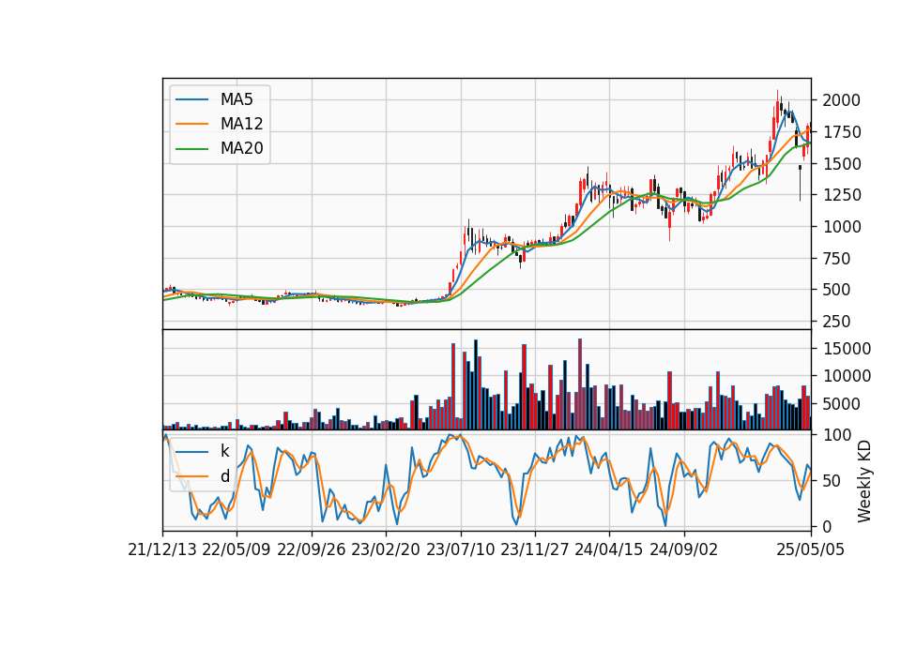Image resolution: width=901 pixels, height=647 pixels.
Task: Click the 23/07/10 date label
Action: [x=460, y=549]
